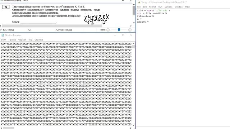
Task: Click Notepad scroll down arrow
Action: click(x=133, y=125)
